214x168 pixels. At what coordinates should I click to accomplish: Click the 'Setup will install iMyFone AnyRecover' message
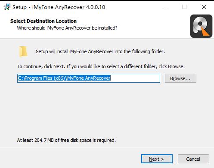[100, 51]
